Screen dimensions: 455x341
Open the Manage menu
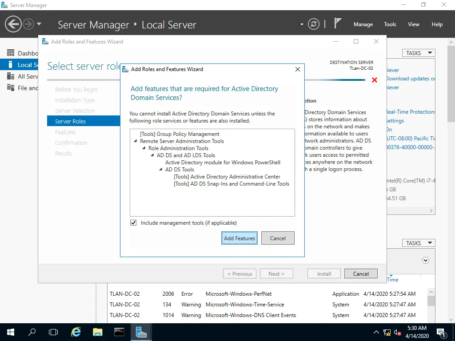[363, 24]
